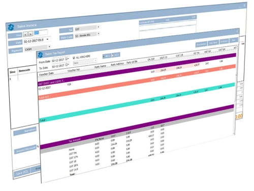
Task: Click the GST 5% summary row label
Action: [x=73, y=153]
